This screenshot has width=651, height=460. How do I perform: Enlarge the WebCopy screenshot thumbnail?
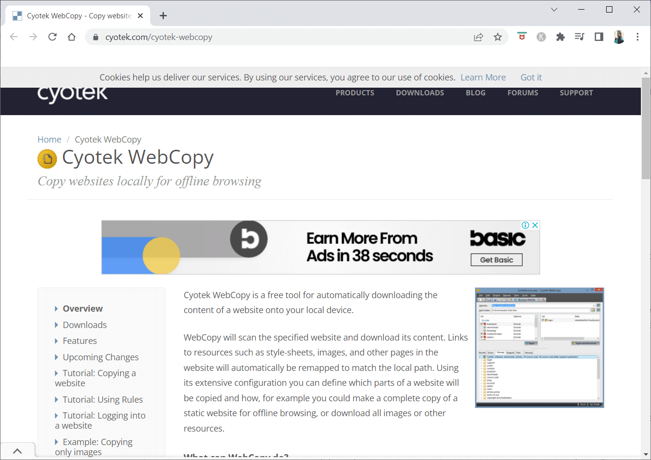coord(539,348)
